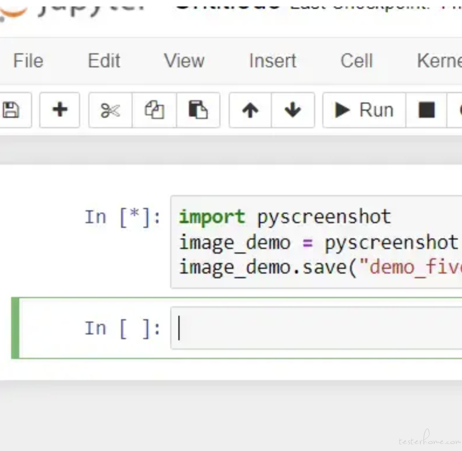462x451 pixels.
Task: Open the Edit menu
Action: click(x=104, y=61)
